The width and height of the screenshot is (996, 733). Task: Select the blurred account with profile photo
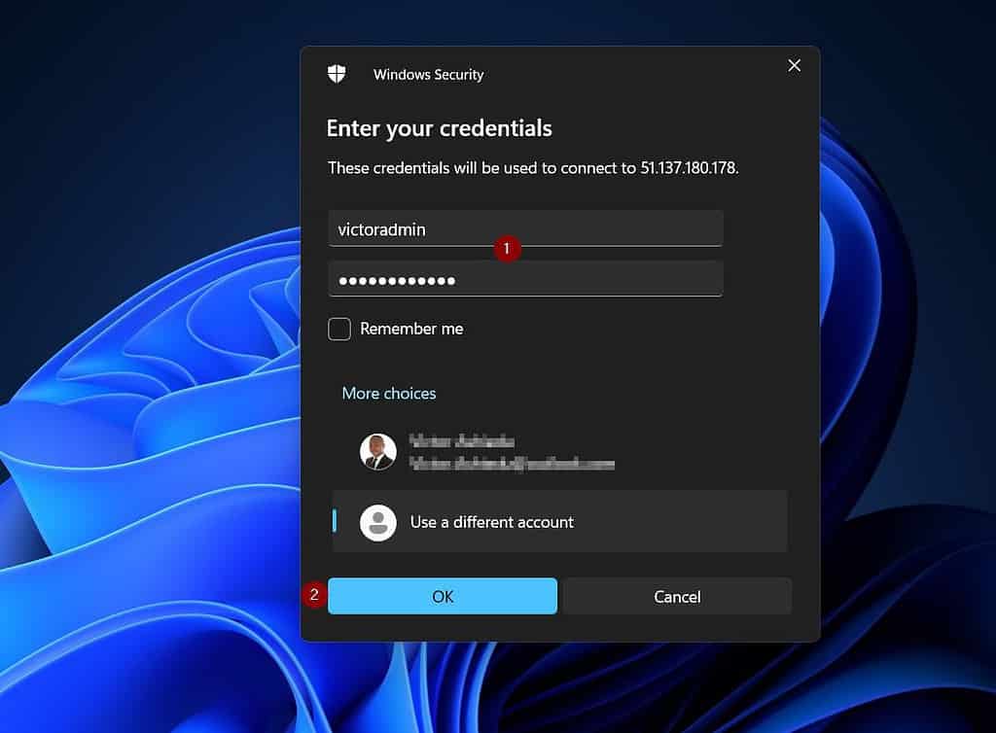tap(559, 452)
